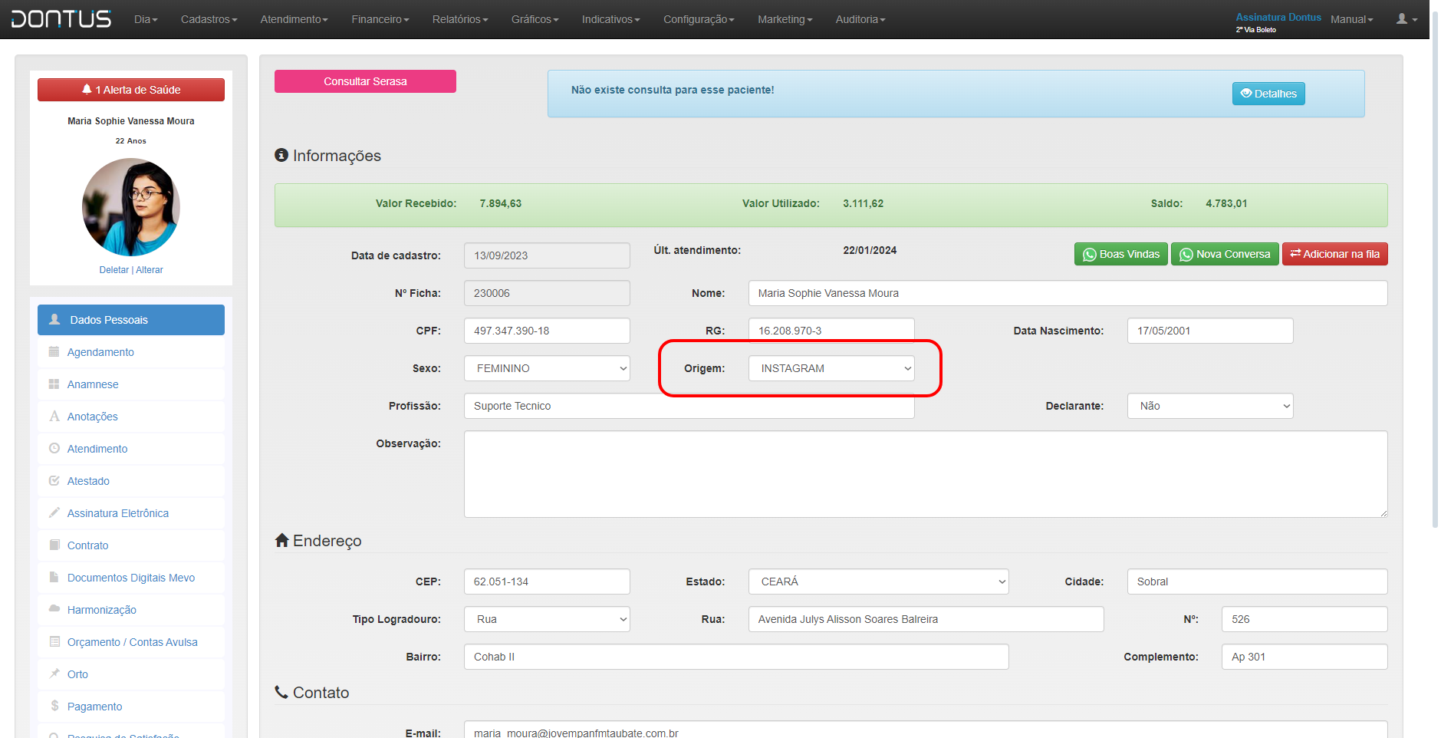
Task: Click WhatsApp icon on Boas Vindas
Action: click(x=1089, y=255)
